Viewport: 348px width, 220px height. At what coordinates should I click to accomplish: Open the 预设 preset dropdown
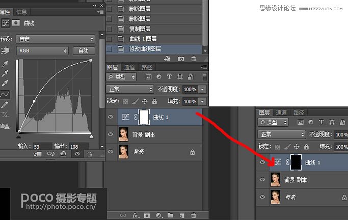56,39
